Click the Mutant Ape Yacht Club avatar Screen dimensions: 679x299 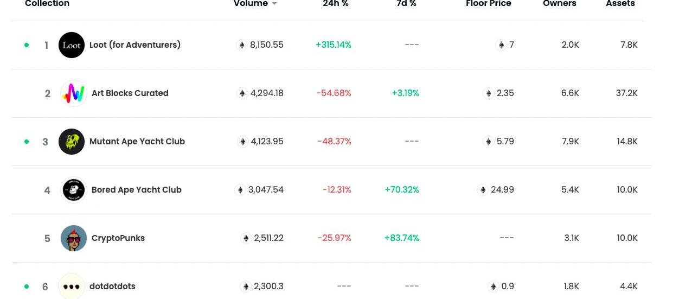(x=72, y=142)
